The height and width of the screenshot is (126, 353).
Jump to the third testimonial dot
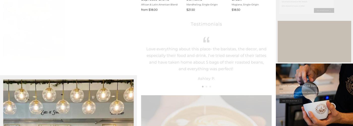(x=210, y=87)
